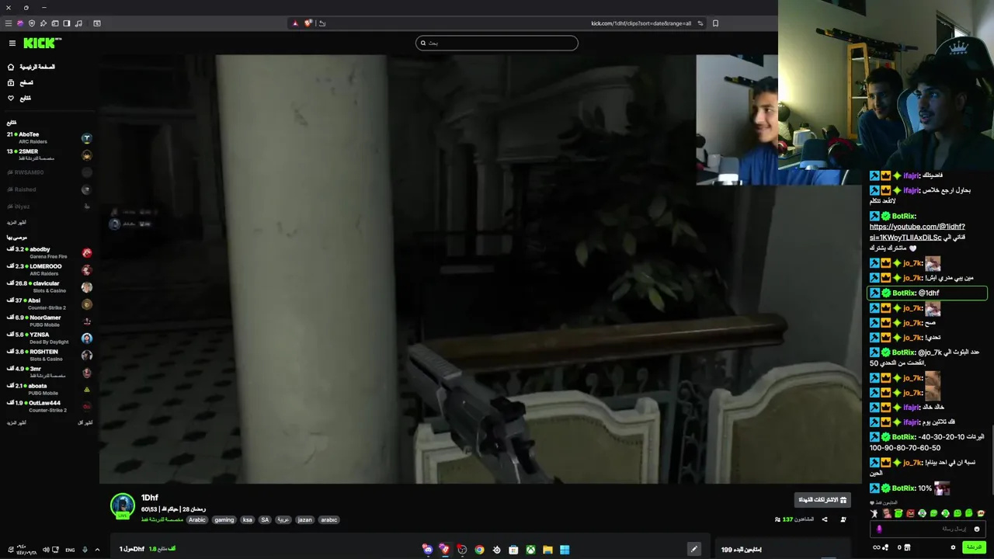Screen dimensions: 994x559
Task: Open the abodby recommended channel
Action: 48,253
